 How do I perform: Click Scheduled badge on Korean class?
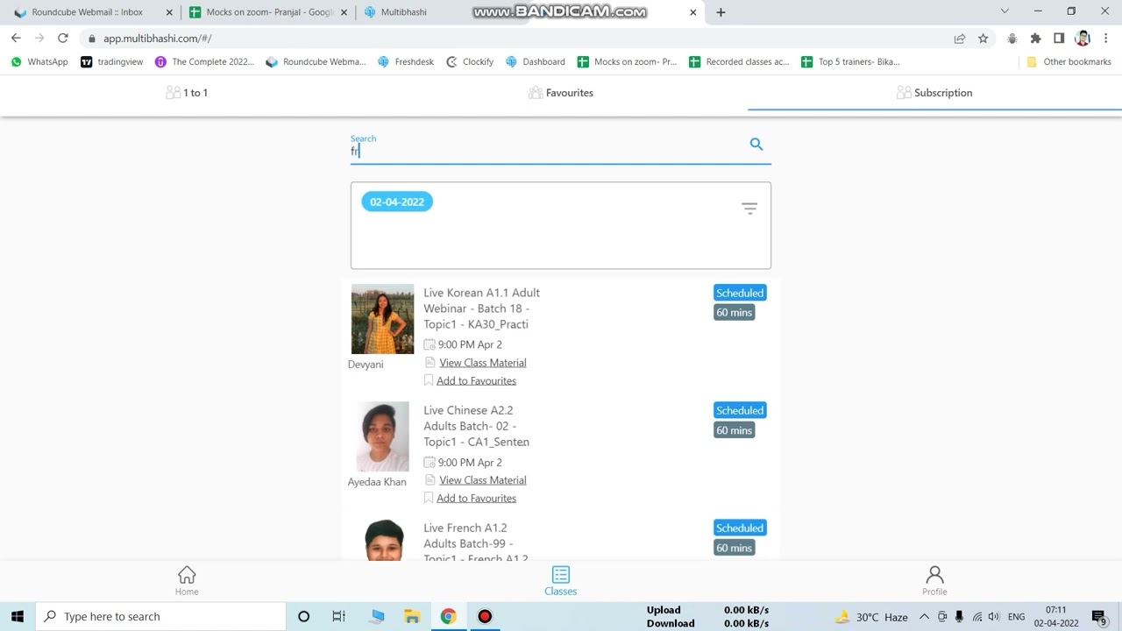pyautogui.click(x=740, y=294)
